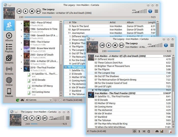Open the compact window hamburger menu
The height and width of the screenshot is (137, 178).
[x=172, y=45]
